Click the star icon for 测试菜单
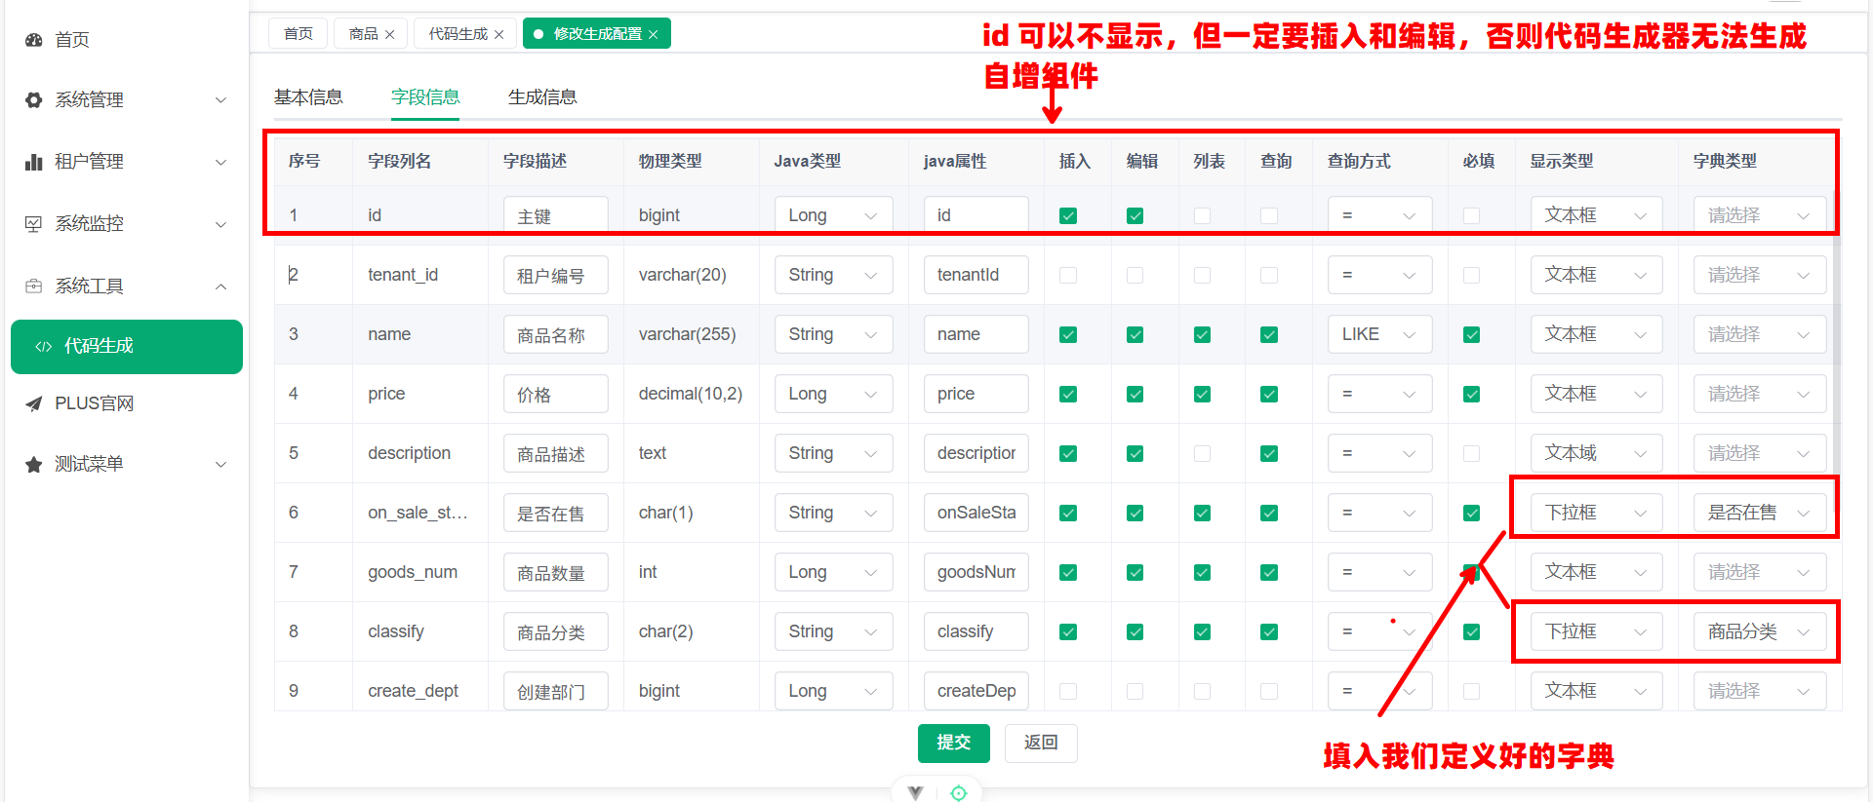Viewport: 1873px width, 802px height. pyautogui.click(x=34, y=465)
